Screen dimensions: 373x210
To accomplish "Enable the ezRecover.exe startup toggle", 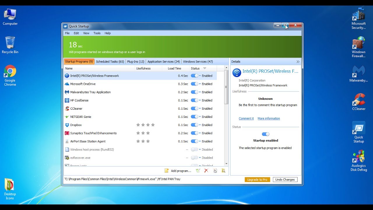I will [x=194, y=157].
